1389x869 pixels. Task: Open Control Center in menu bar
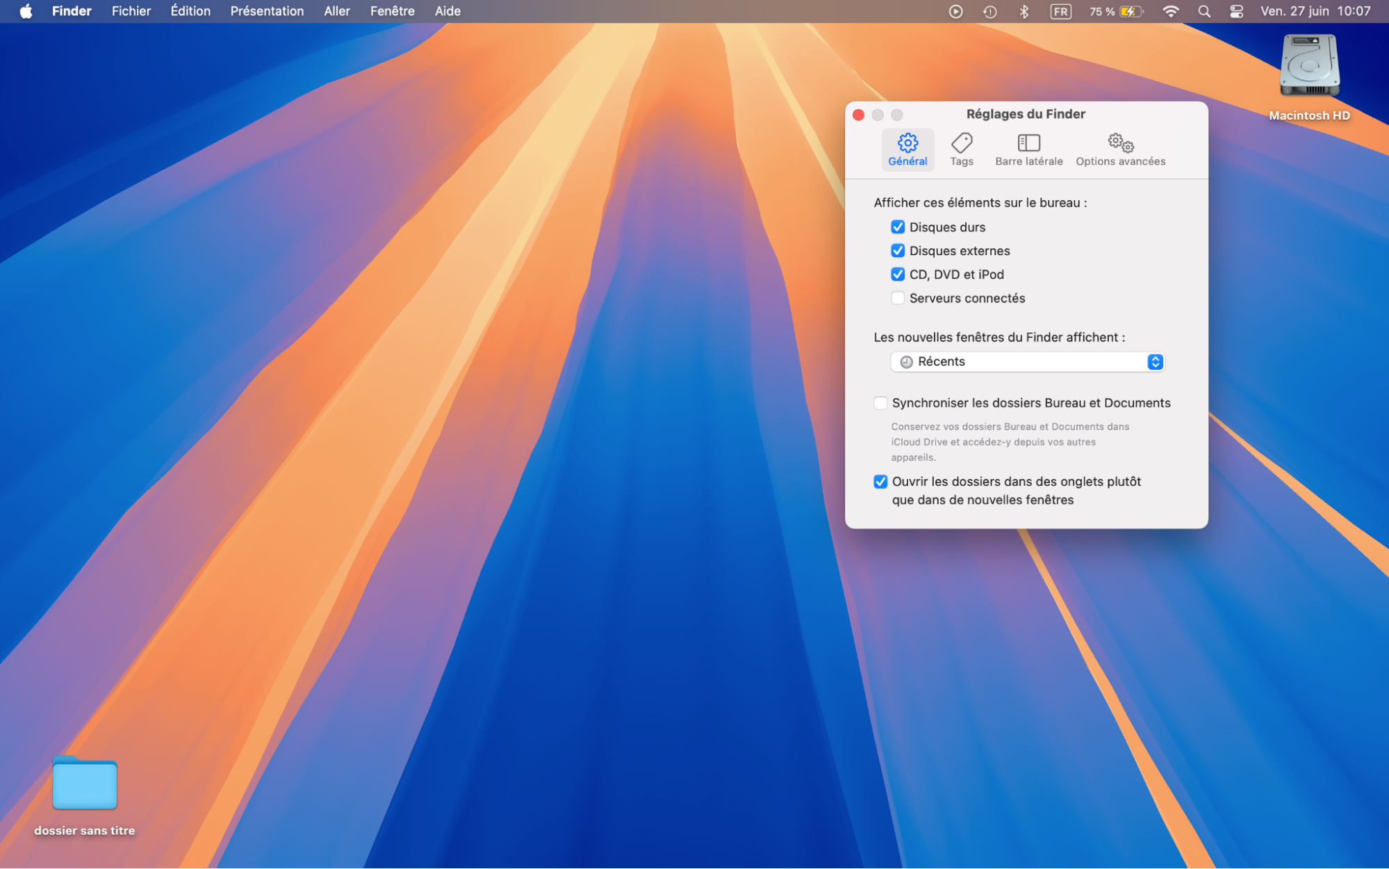click(1236, 11)
